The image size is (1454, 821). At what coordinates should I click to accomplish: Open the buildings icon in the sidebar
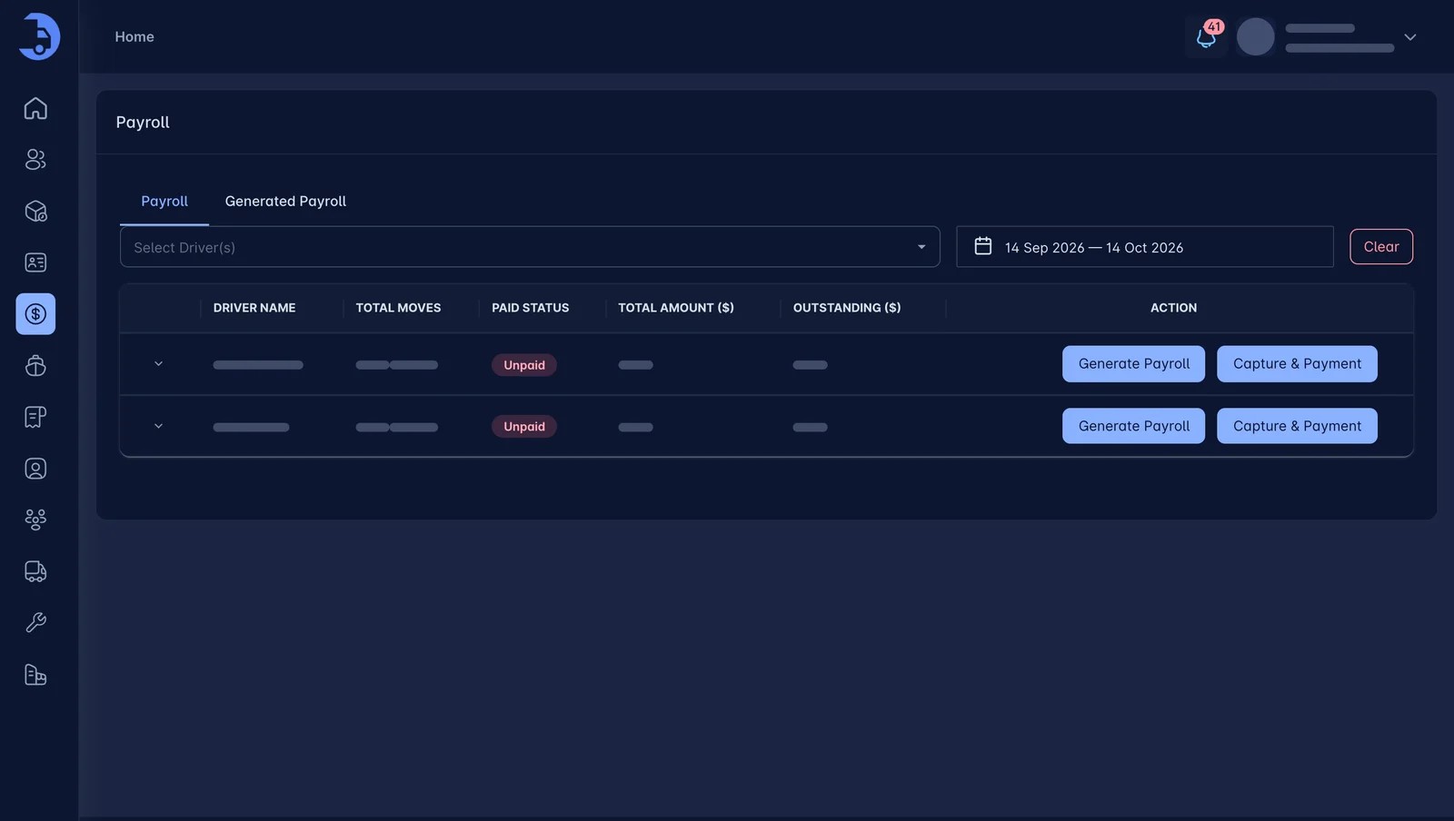[35, 675]
